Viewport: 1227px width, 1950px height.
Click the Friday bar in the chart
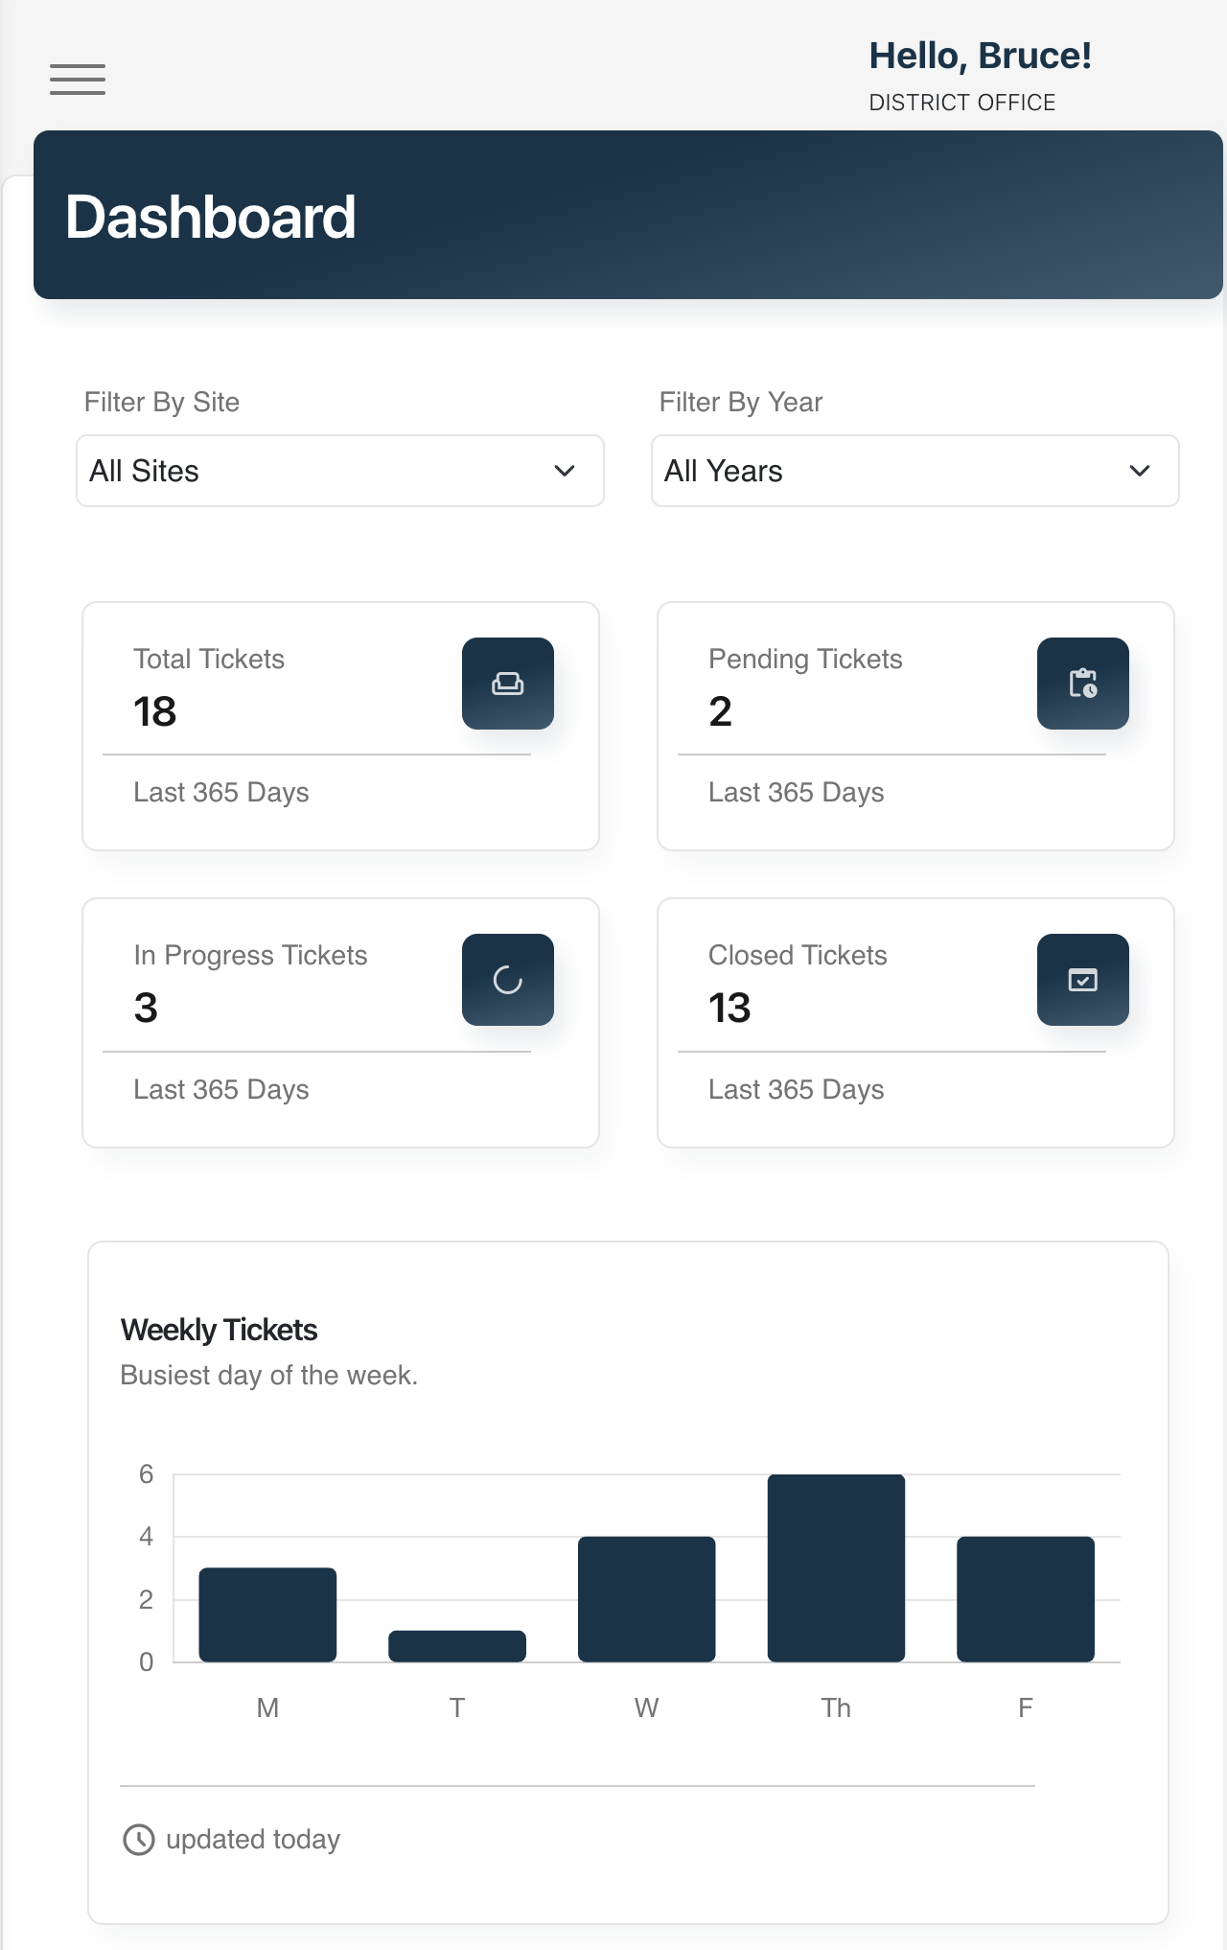coord(1026,1599)
